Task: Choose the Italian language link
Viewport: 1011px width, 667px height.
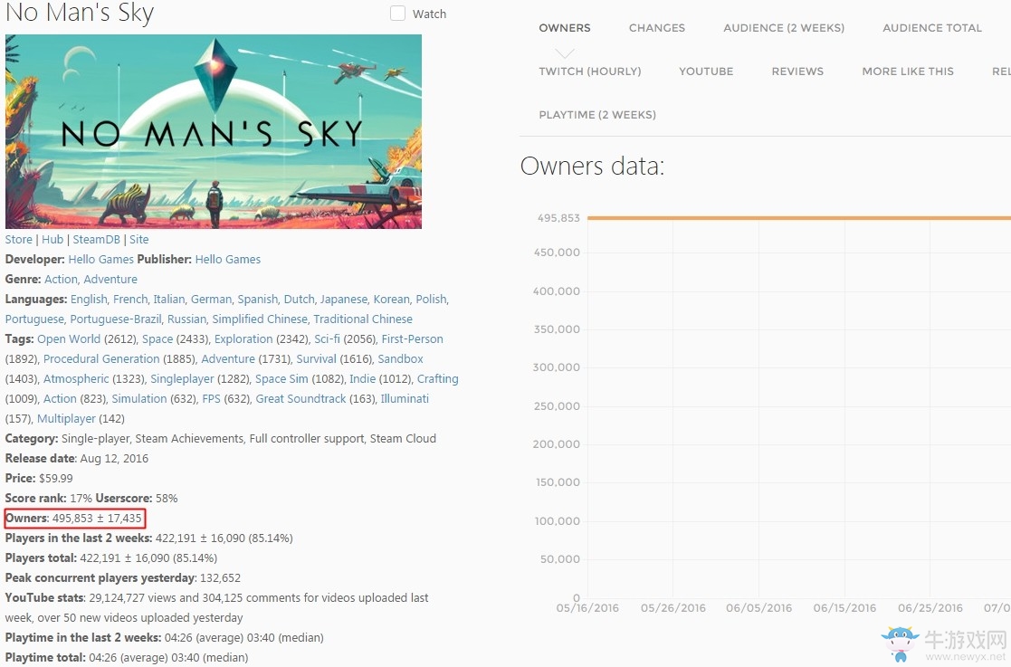Action: (x=169, y=300)
